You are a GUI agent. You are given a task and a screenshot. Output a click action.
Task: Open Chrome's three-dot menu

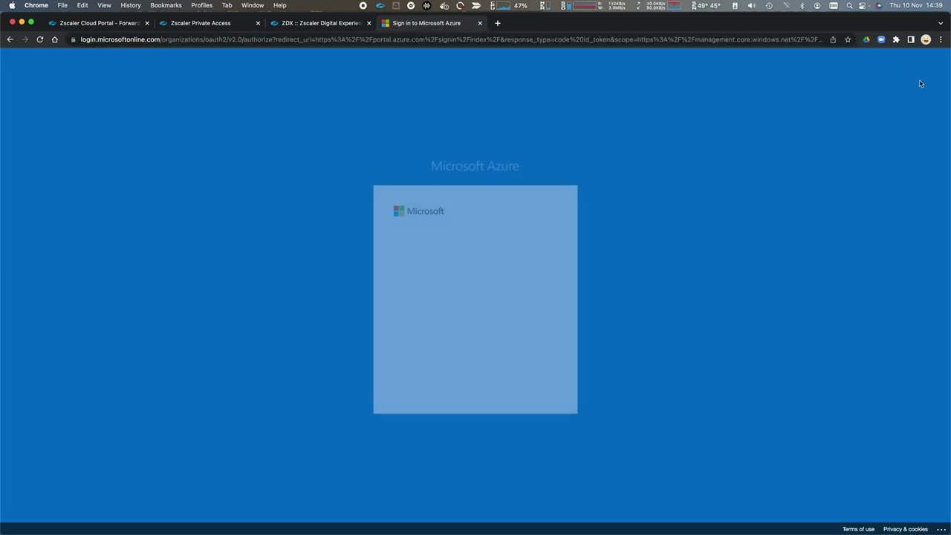point(941,39)
